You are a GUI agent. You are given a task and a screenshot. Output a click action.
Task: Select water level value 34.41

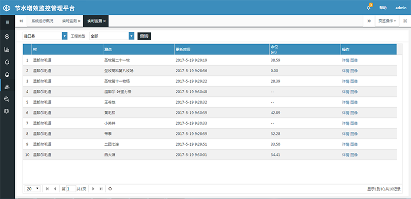point(275,155)
